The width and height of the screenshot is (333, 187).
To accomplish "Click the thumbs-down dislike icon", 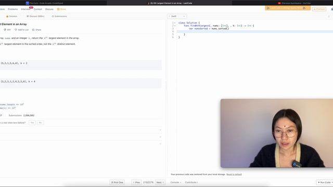I will [5, 30].
